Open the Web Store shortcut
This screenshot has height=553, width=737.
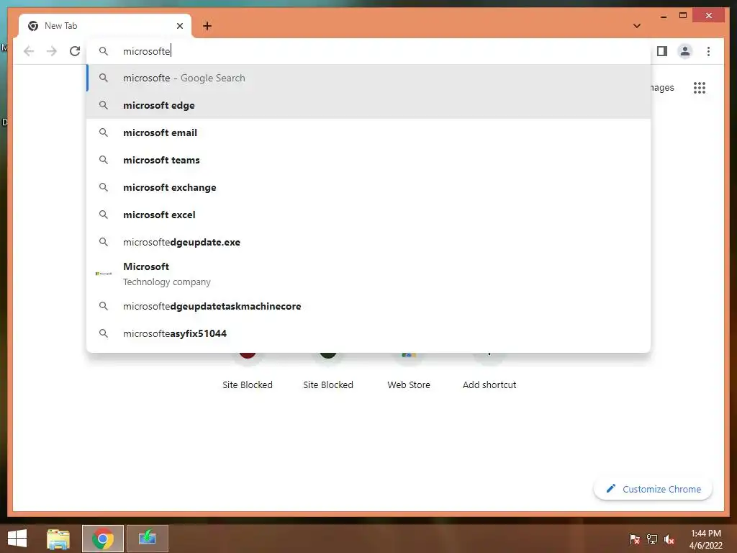tap(409, 372)
